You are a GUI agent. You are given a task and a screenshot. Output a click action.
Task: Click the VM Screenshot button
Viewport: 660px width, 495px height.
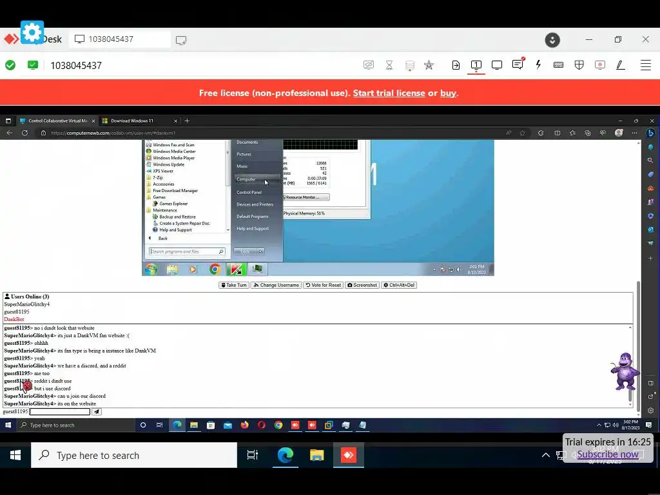(x=362, y=285)
